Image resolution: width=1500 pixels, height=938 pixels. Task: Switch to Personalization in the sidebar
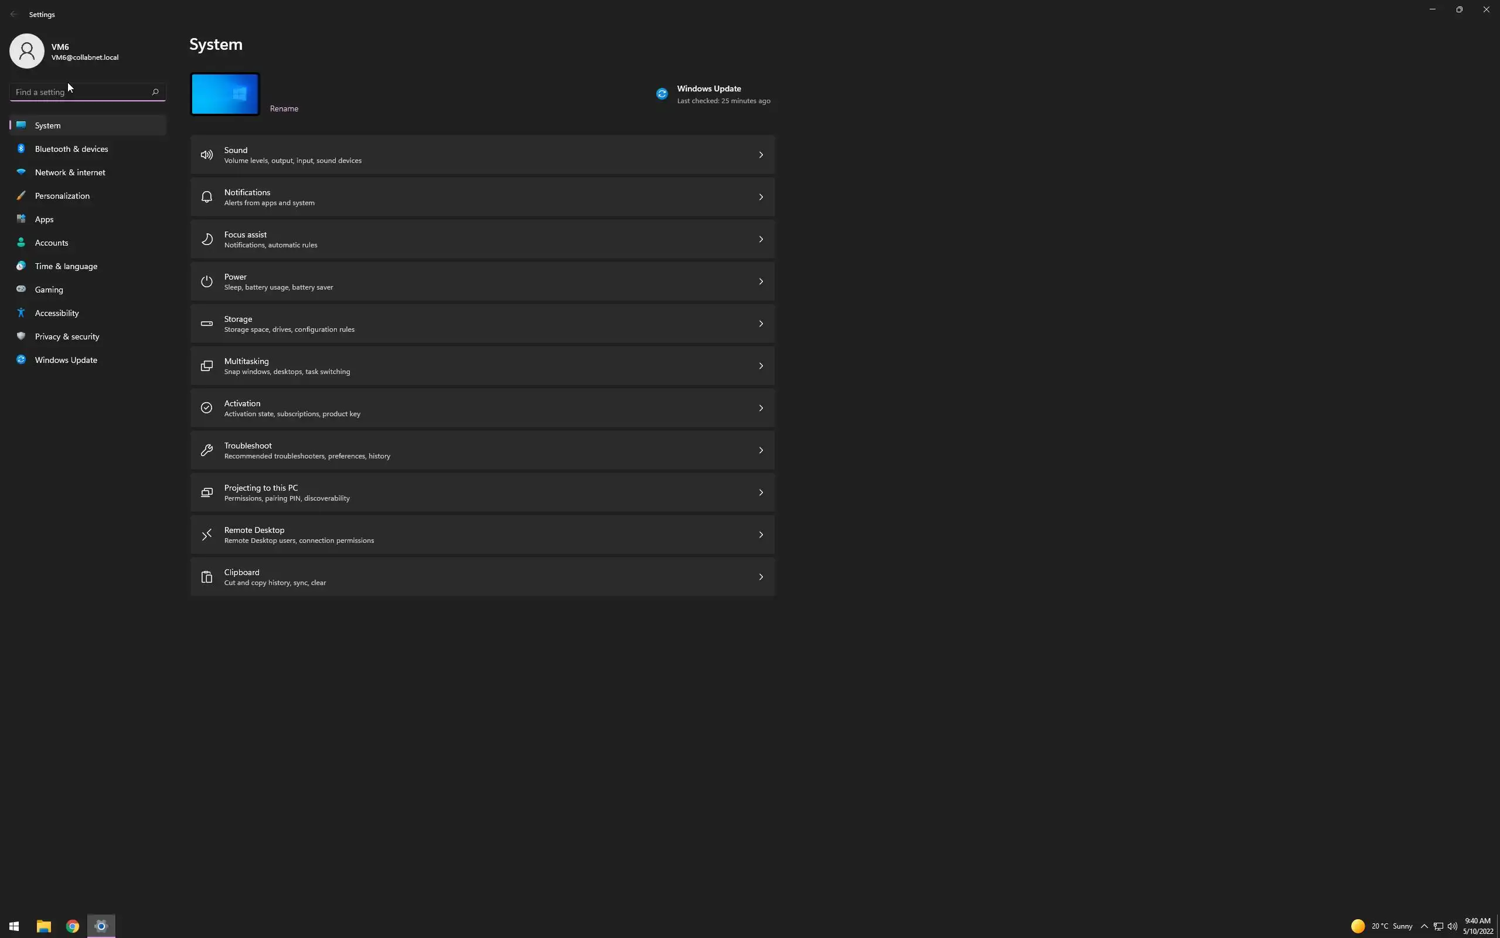tap(62, 196)
